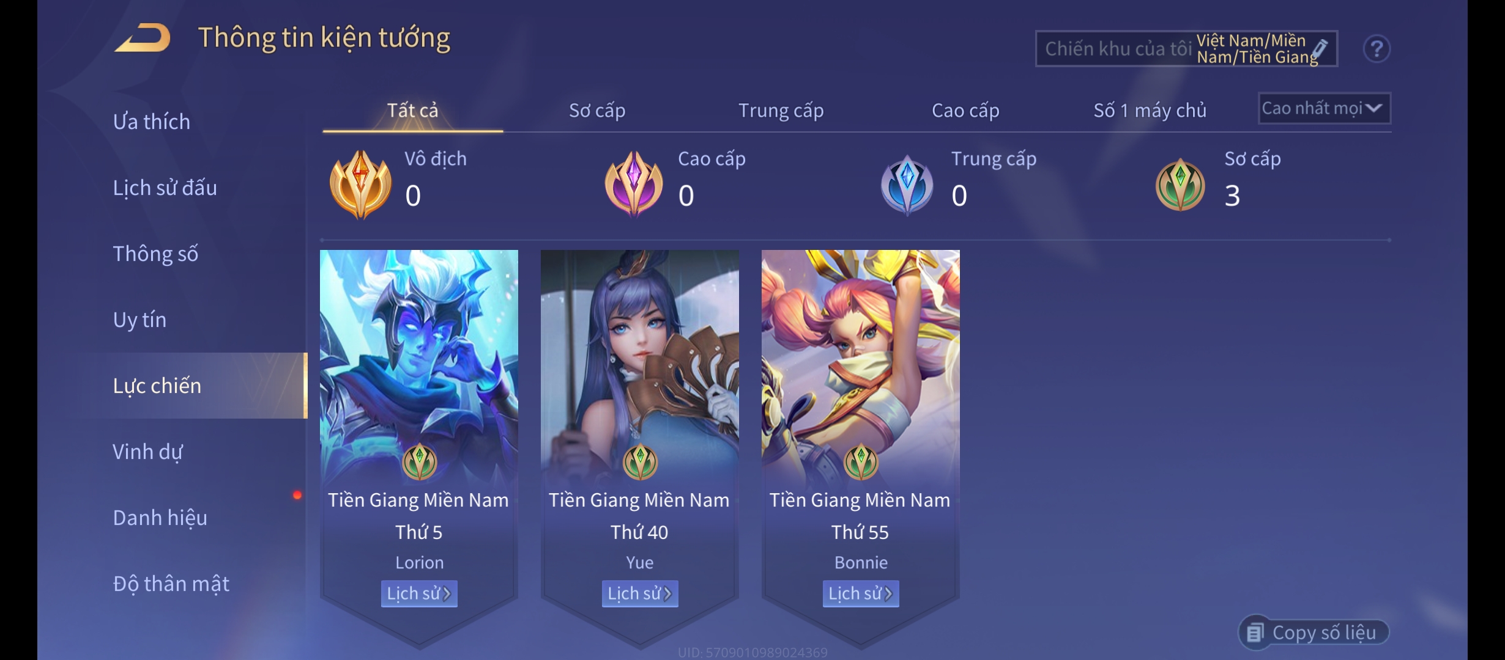Edit region with the pencil icon
The height and width of the screenshot is (660, 1505).
1320,49
